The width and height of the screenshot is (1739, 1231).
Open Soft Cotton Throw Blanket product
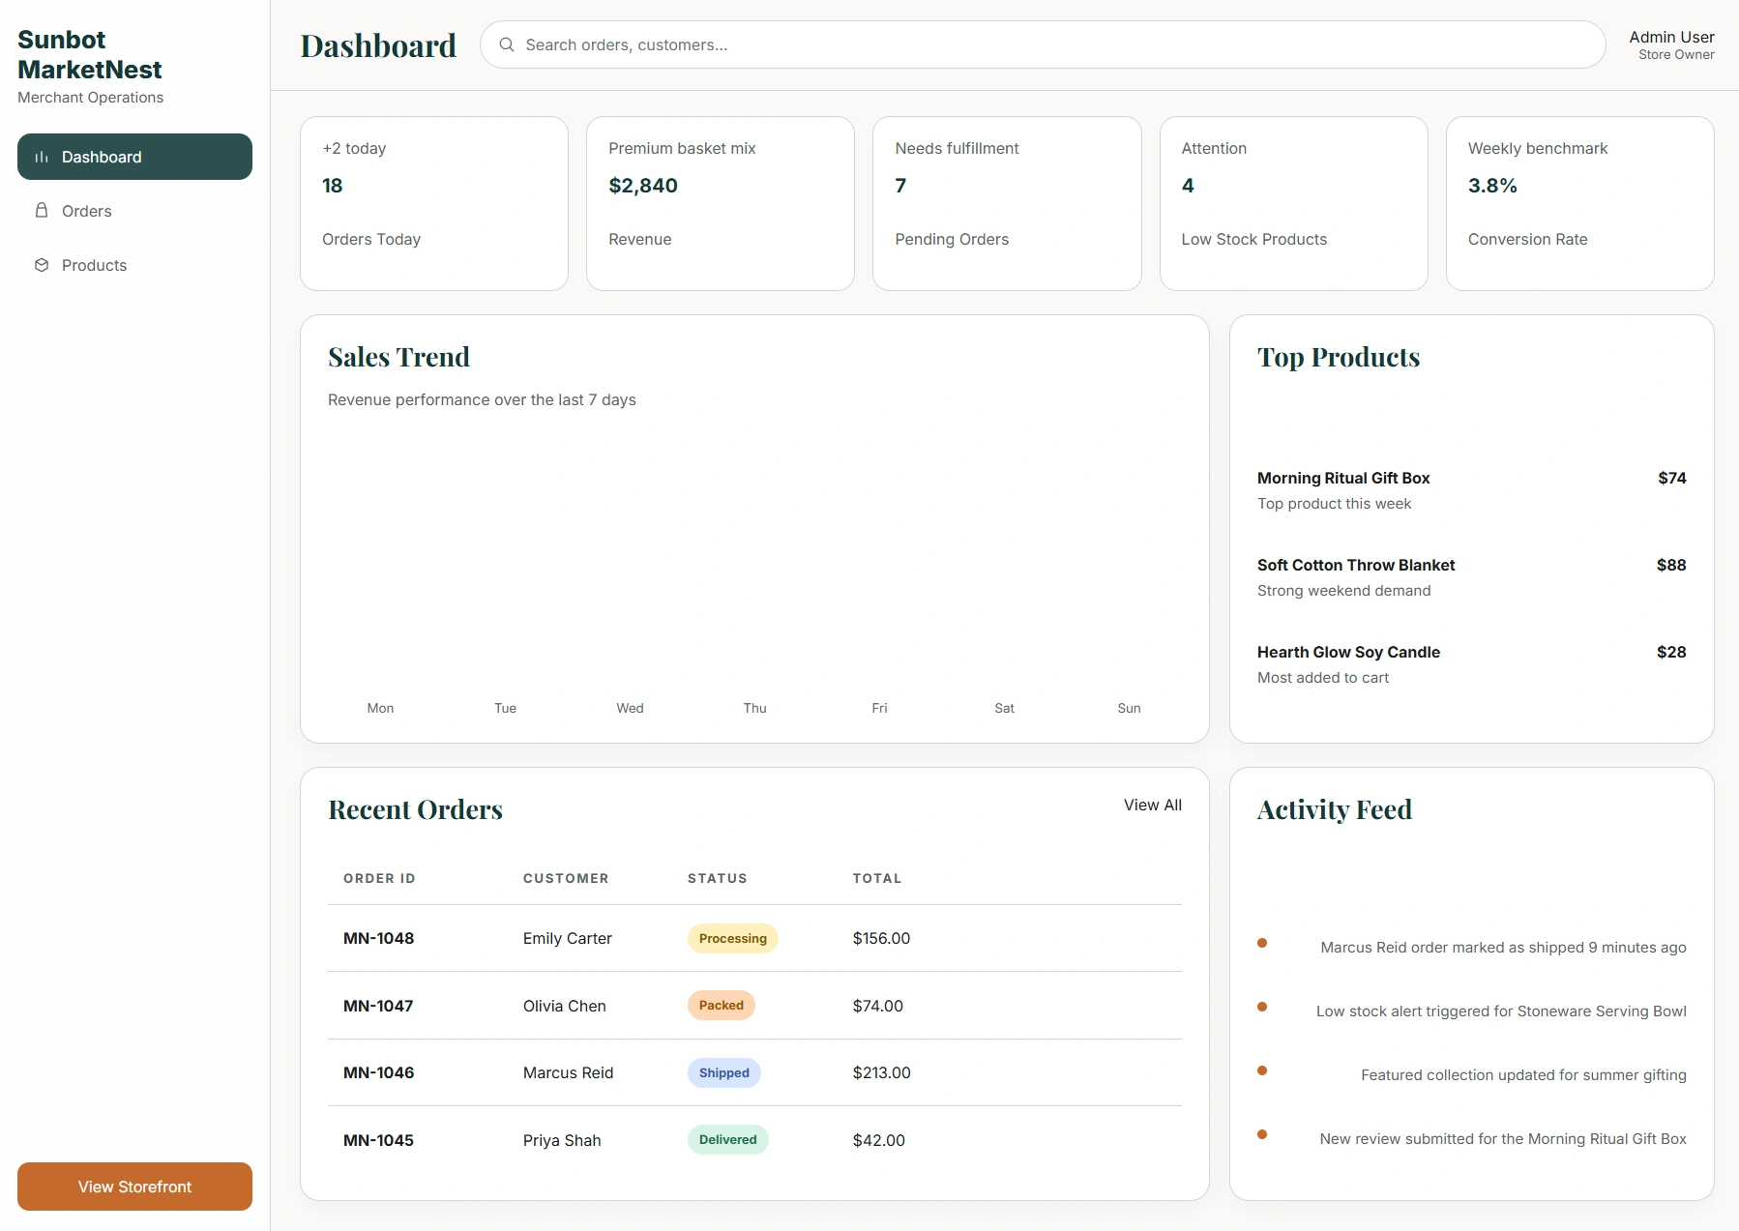tap(1356, 565)
